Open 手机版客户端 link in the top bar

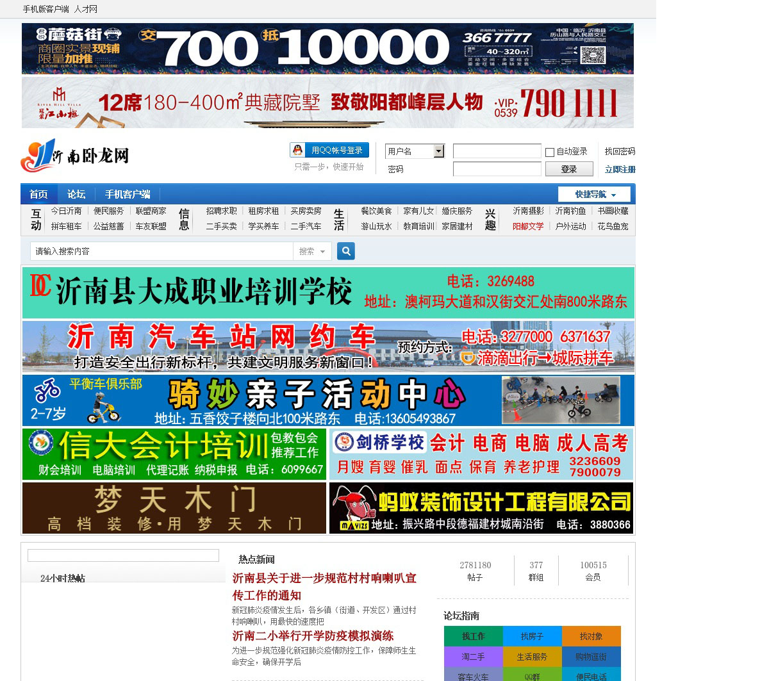coord(45,9)
